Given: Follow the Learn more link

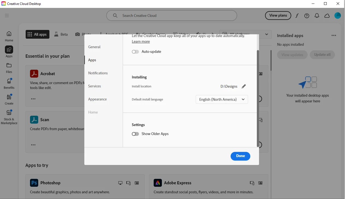Looking at the screenshot, I should click(141, 41).
